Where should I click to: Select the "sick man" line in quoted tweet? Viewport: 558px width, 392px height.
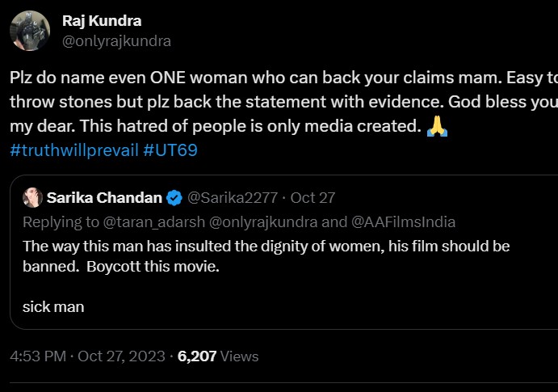(x=53, y=306)
